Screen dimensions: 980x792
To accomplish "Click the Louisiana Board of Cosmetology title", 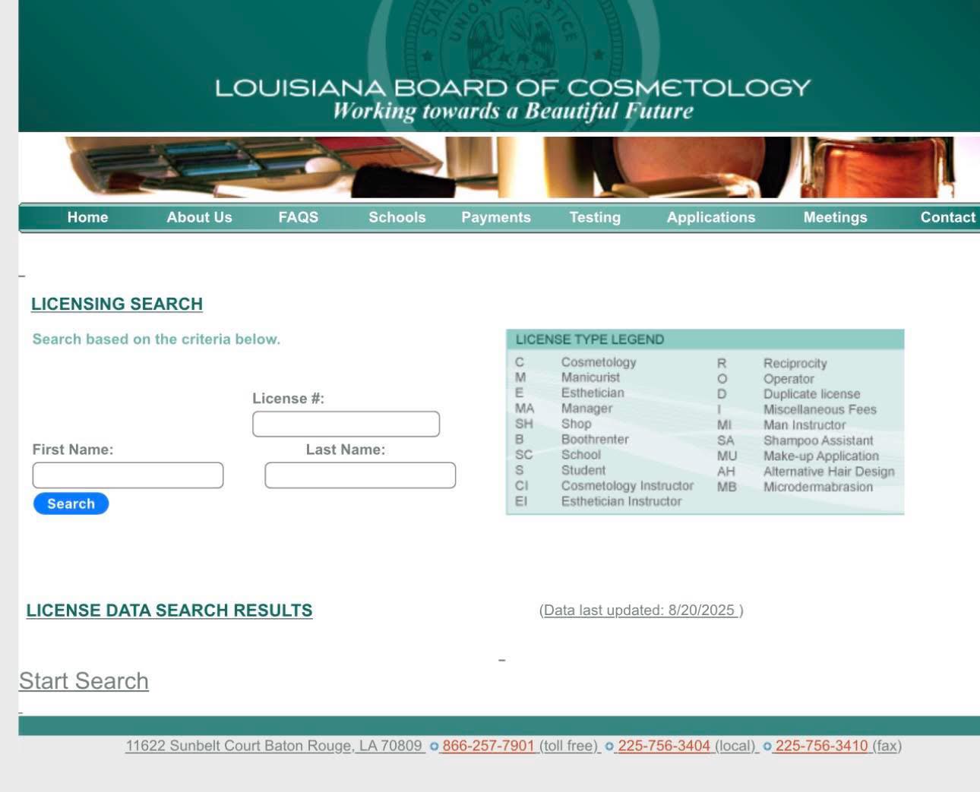I will tap(513, 88).
